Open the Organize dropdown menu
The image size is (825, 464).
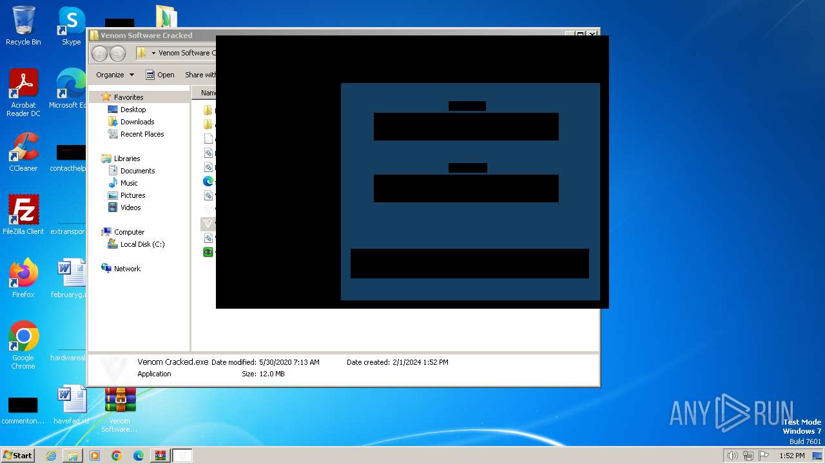[115, 75]
